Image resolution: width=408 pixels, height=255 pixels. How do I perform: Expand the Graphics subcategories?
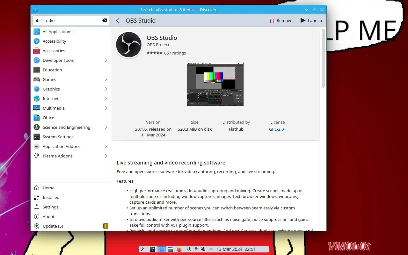click(x=106, y=89)
